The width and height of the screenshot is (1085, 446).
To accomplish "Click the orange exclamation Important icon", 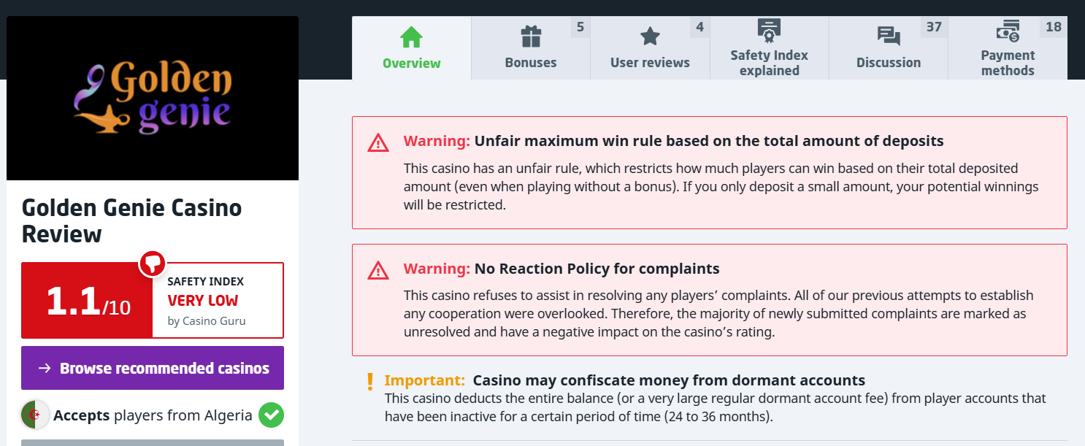I will click(x=370, y=381).
